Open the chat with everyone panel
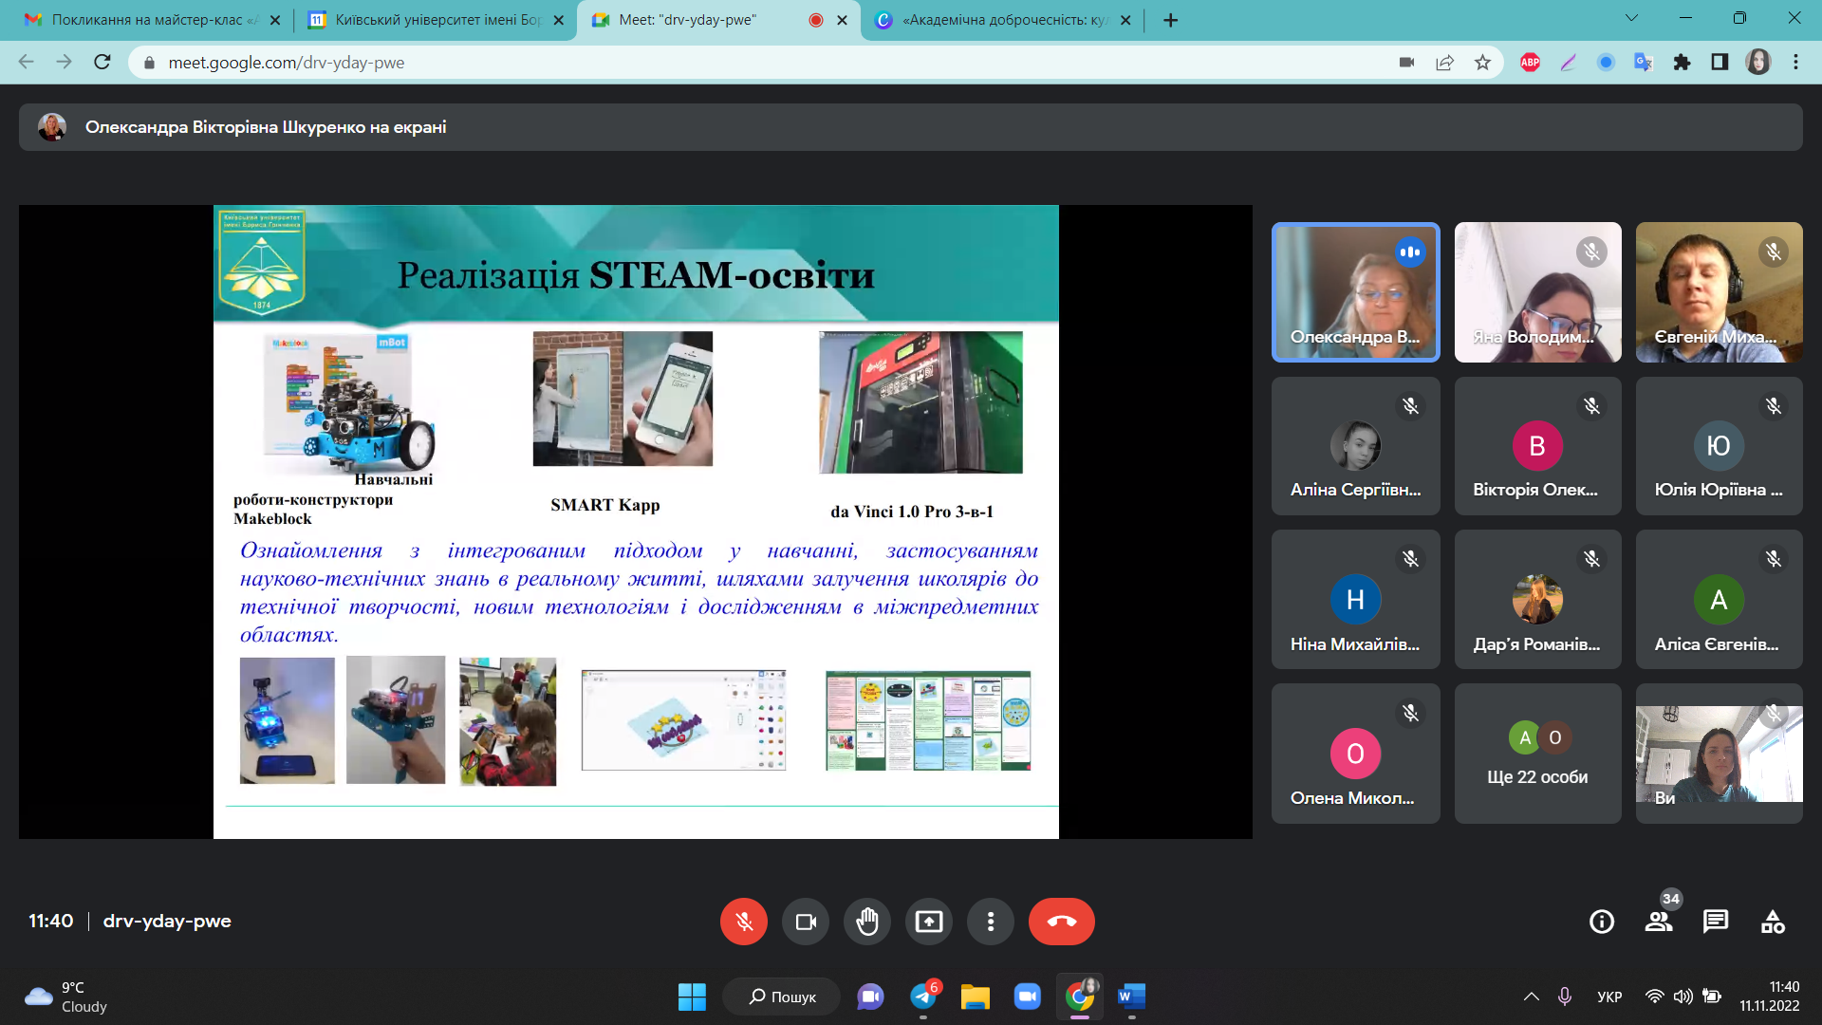The height and width of the screenshot is (1025, 1822). tap(1715, 922)
